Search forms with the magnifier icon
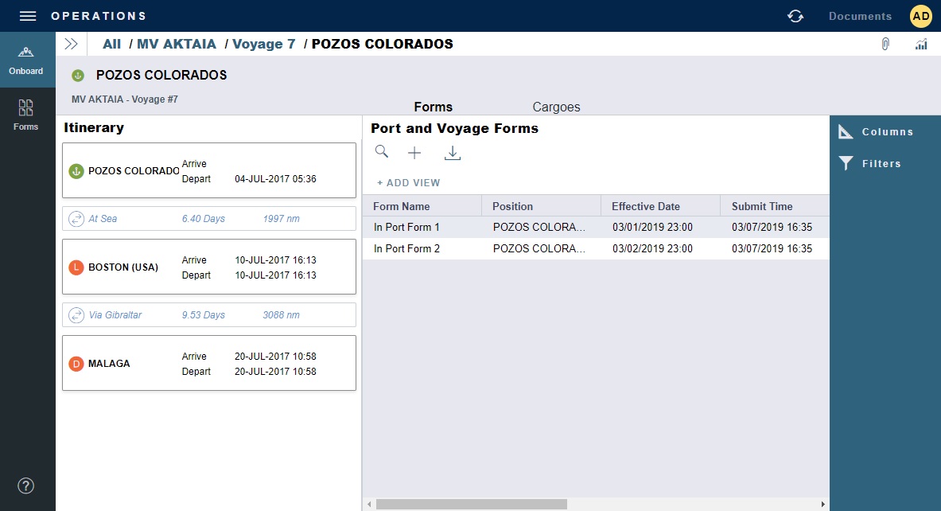The image size is (941, 511). (x=381, y=151)
